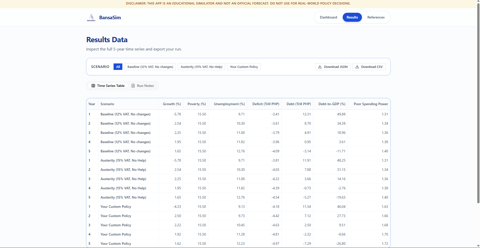Click debt-to-GDP value 34.38
This screenshot has height=248, width=480.
point(341,123)
